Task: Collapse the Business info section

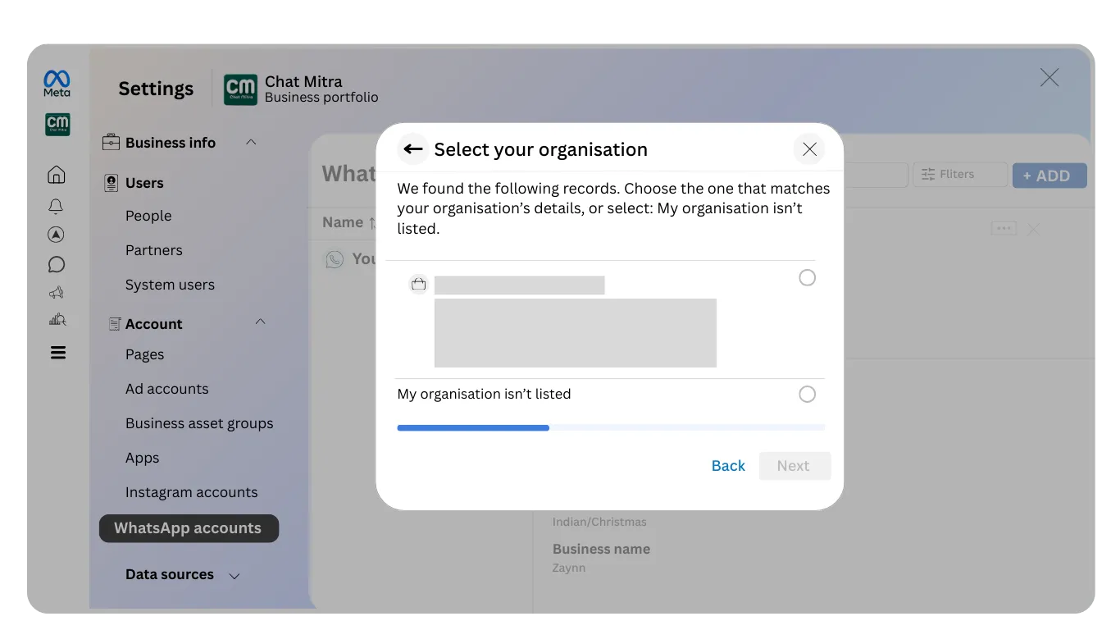Action: pos(251,142)
